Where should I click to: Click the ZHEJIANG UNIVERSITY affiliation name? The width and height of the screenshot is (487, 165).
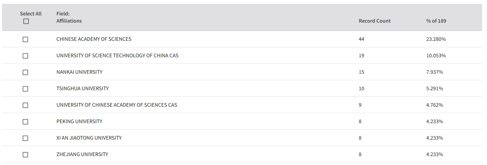[82, 154]
